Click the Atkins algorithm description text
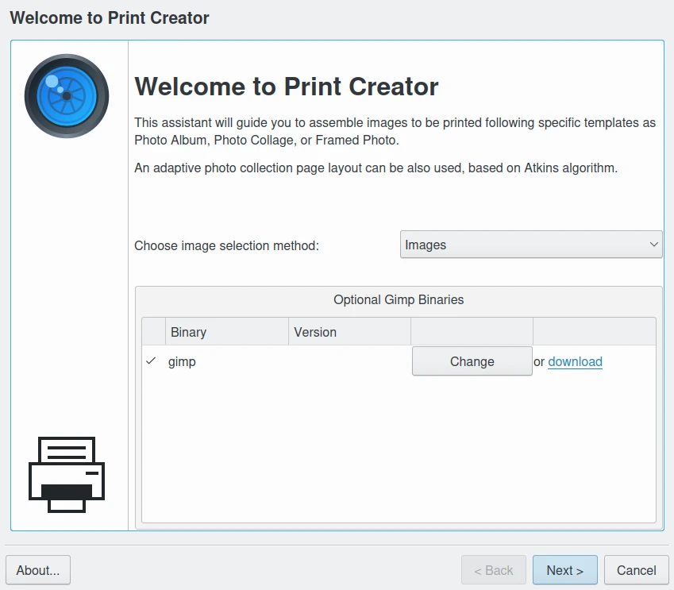The width and height of the screenshot is (674, 590). tap(376, 168)
